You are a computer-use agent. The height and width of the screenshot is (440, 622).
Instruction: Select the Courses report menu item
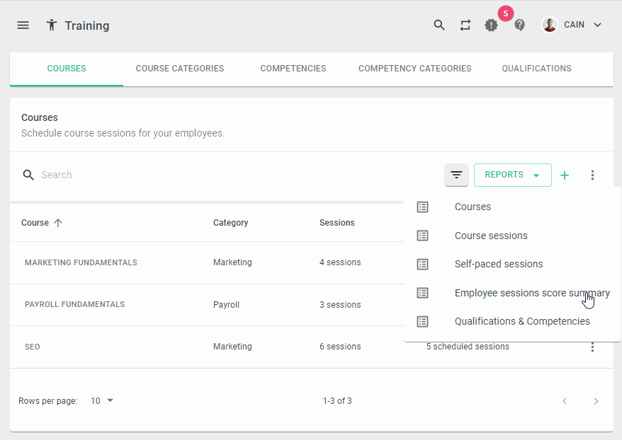(x=512, y=207)
